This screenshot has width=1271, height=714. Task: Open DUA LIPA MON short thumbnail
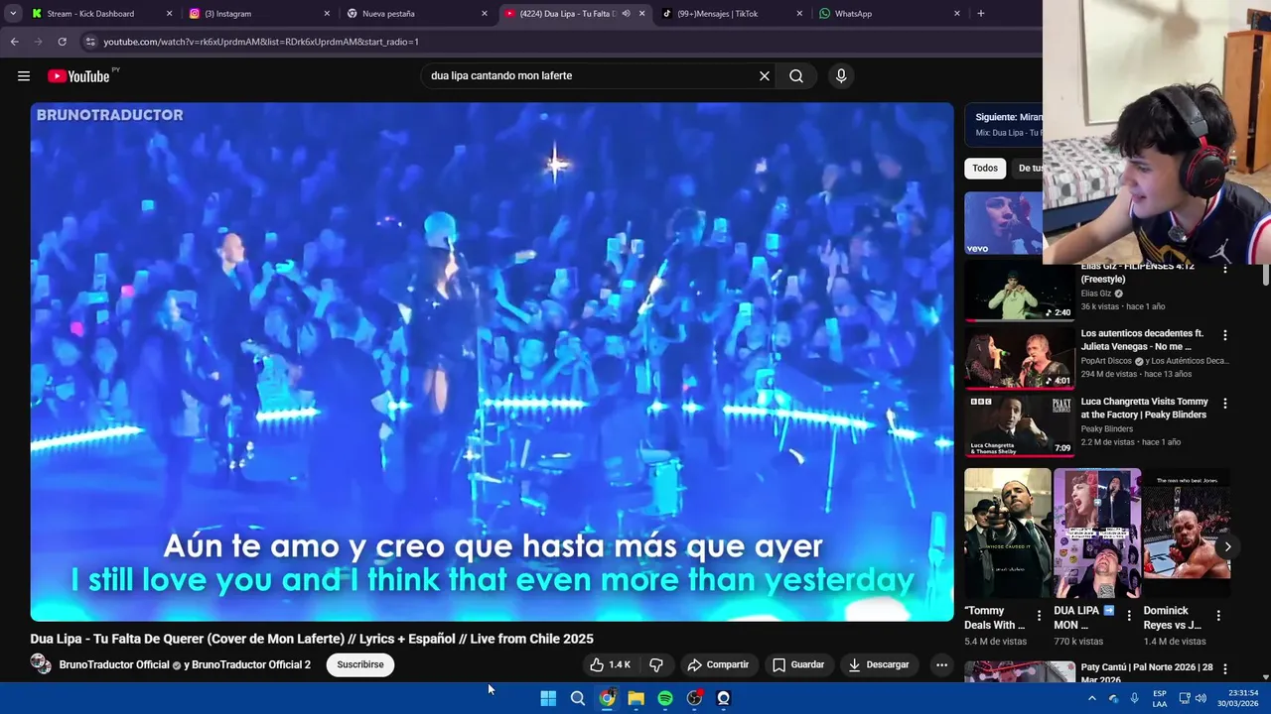[x=1097, y=534]
